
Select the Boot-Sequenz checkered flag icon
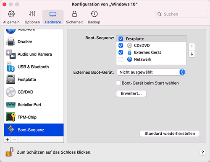coord(10,130)
